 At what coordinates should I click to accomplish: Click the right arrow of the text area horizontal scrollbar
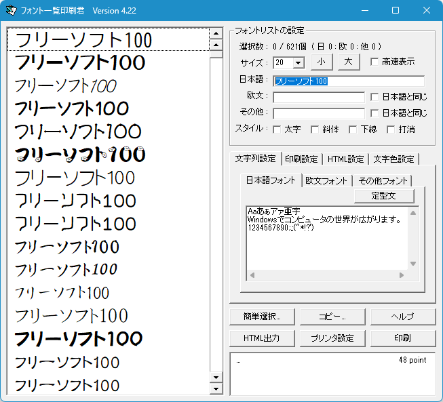point(402,275)
